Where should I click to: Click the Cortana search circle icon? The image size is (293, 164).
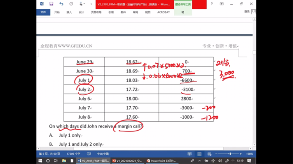pos(48,161)
